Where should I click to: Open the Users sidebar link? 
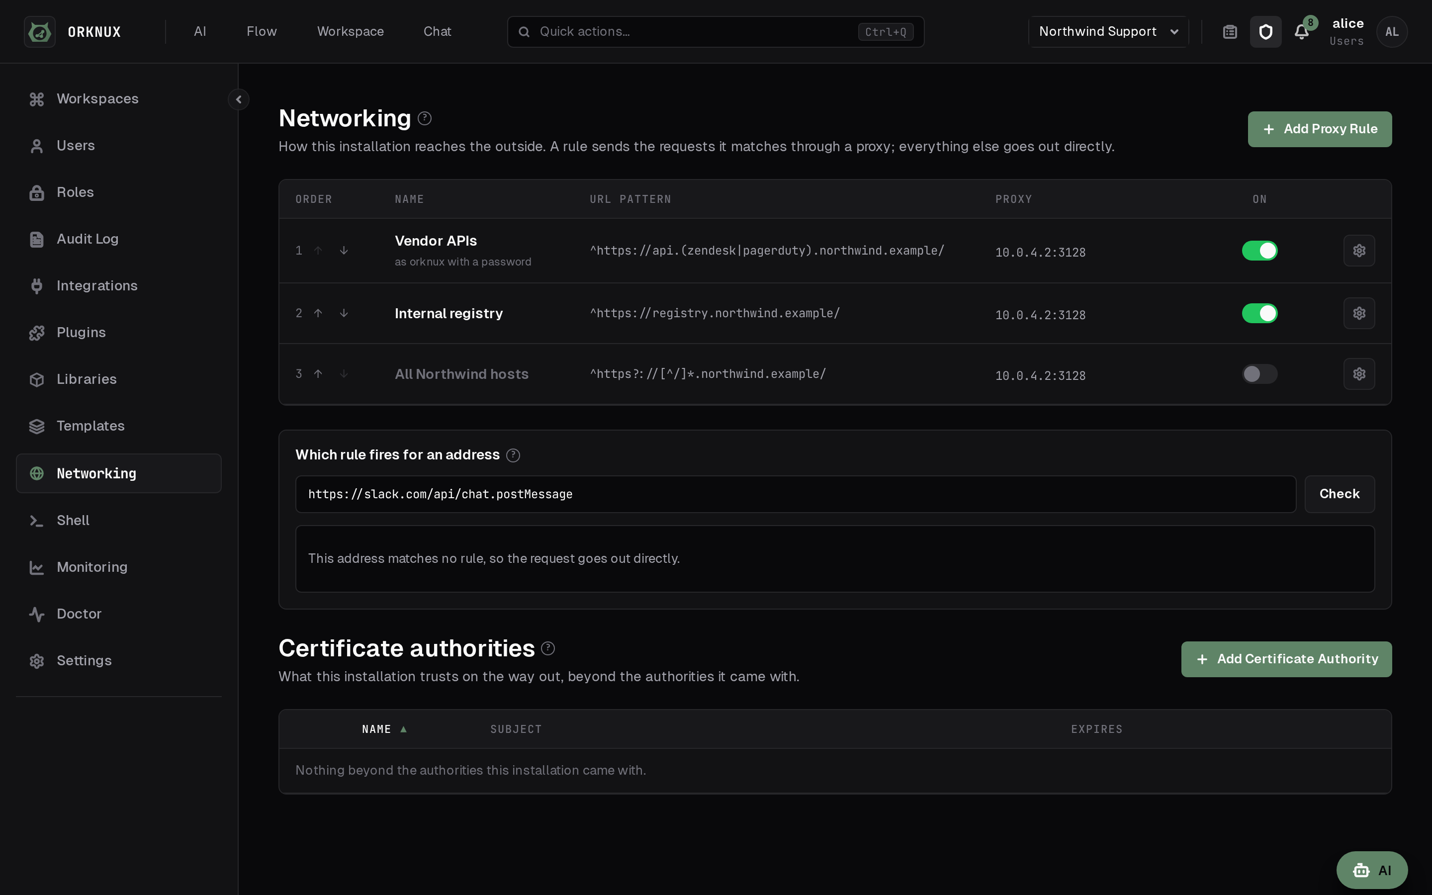pyautogui.click(x=118, y=146)
